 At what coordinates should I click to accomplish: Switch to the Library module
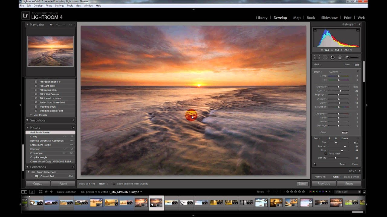262,18
